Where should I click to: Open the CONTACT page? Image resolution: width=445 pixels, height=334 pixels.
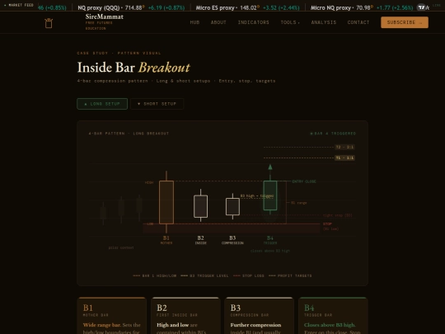click(x=358, y=22)
